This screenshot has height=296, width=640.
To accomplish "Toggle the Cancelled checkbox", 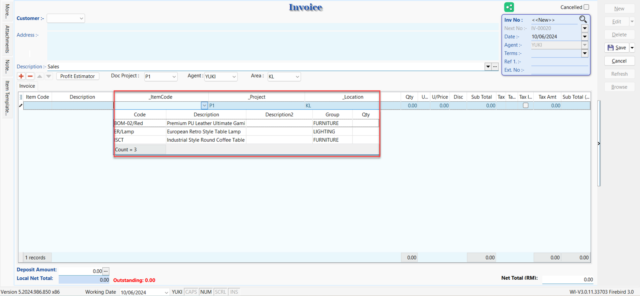I will point(586,7).
